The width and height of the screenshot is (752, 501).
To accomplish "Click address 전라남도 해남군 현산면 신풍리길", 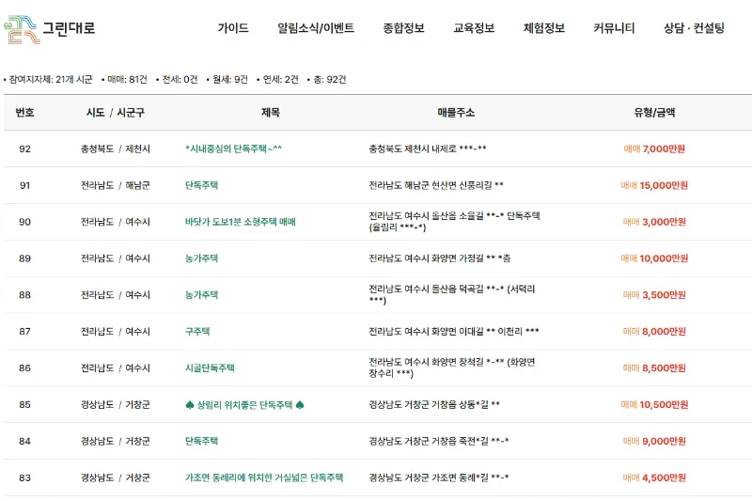I will point(436,185).
